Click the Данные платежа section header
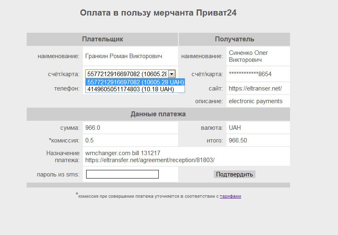 pos(158,114)
